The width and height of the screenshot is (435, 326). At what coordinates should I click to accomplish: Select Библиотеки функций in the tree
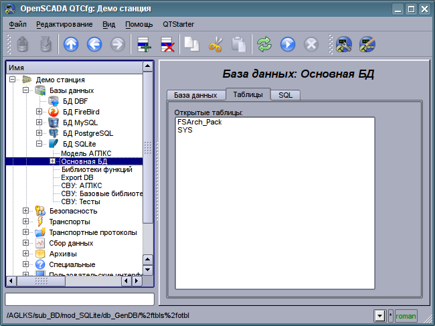coord(96,169)
